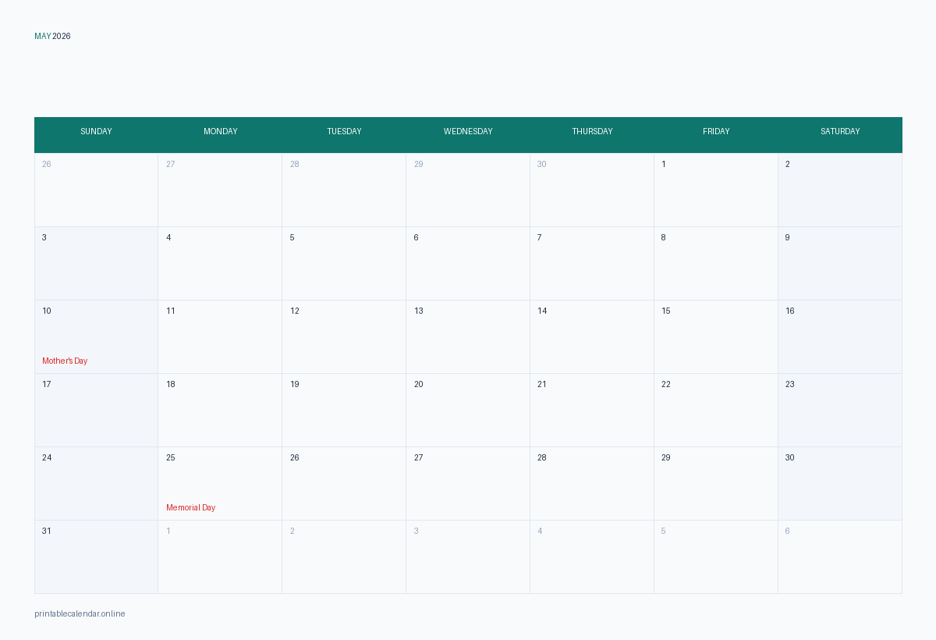Select May 31 date cell
This screenshot has width=936, height=640.
click(96, 557)
